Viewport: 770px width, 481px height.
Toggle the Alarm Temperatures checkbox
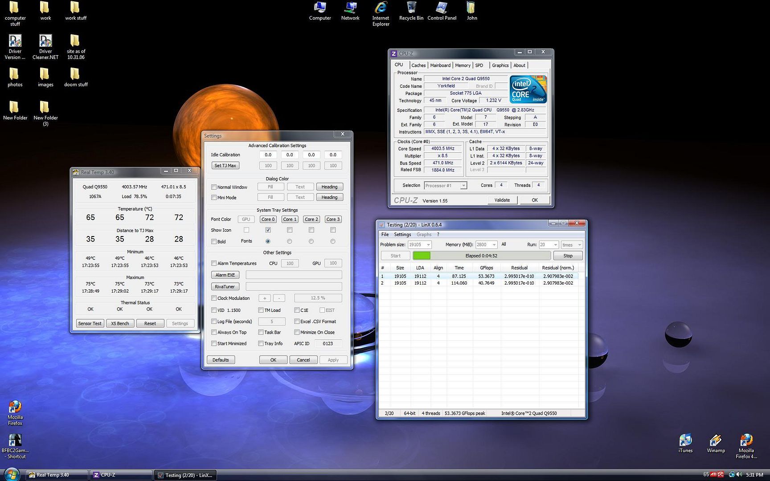pyautogui.click(x=214, y=263)
